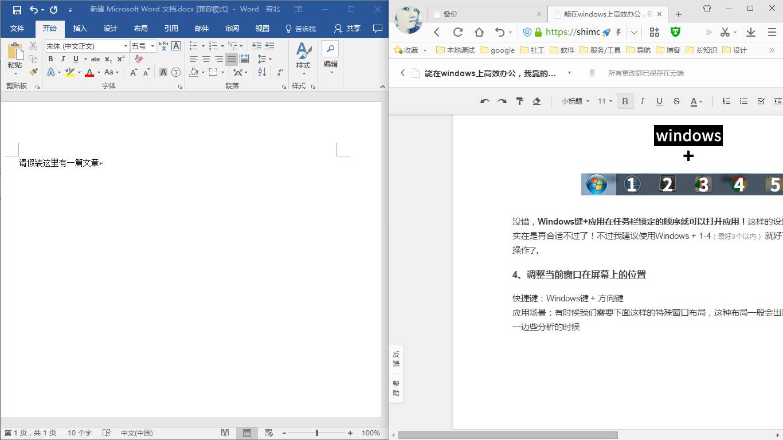Viewport: 783px width, 440px height.
Task: Pick the red font color swatch in Word
Action: click(89, 72)
